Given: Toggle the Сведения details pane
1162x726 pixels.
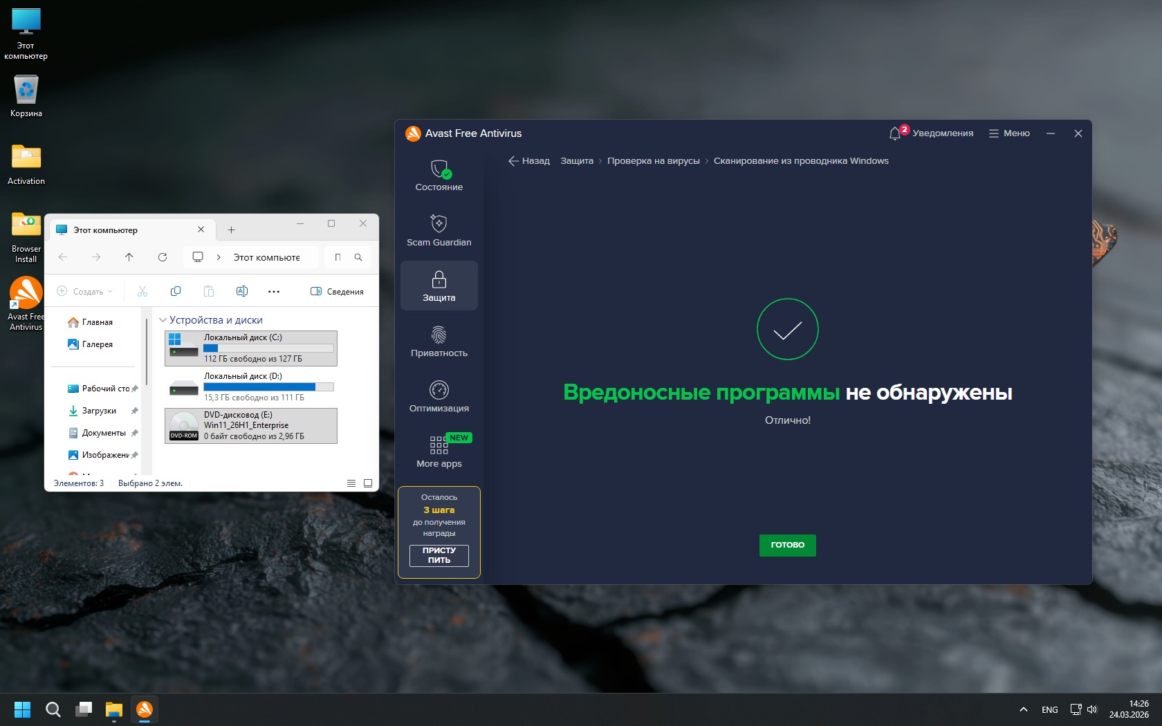Looking at the screenshot, I should click(337, 292).
